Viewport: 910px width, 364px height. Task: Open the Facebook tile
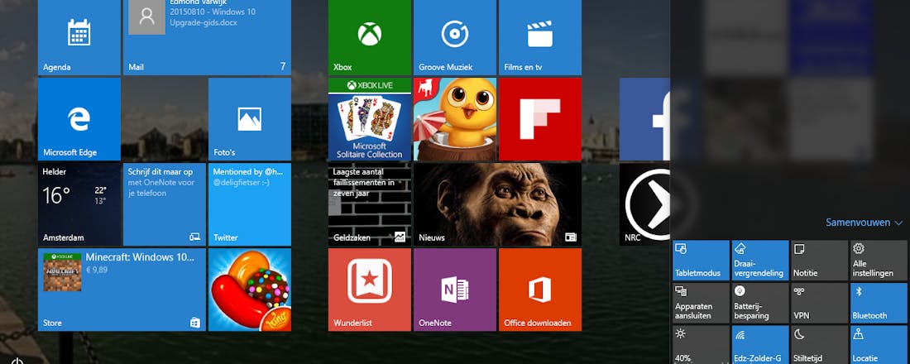644,119
